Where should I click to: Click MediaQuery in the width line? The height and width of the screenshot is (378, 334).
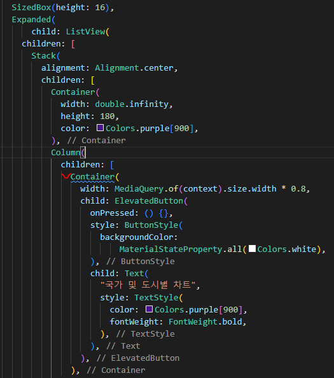click(x=139, y=189)
